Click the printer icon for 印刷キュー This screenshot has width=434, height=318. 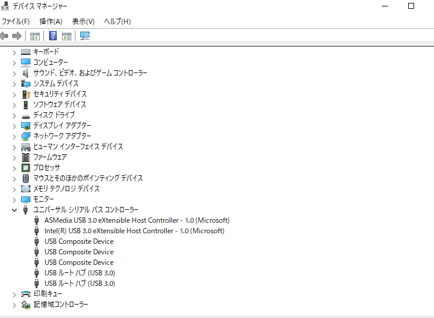tap(26, 294)
